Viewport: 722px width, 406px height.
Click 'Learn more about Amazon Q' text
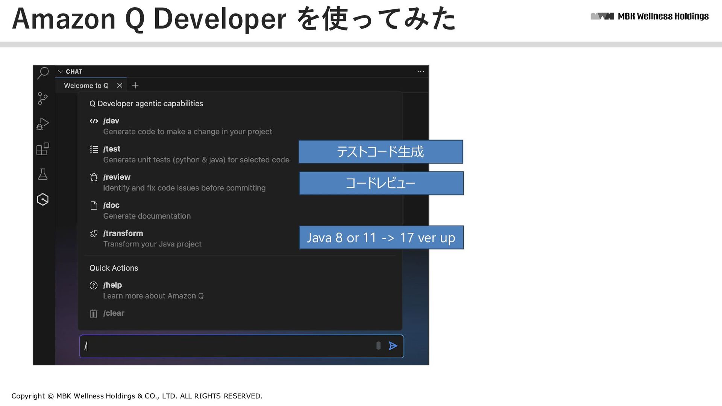(x=153, y=296)
